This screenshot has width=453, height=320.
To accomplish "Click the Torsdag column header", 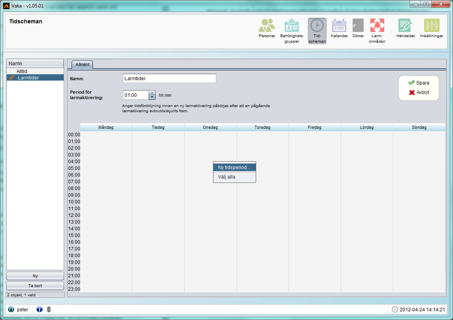I will pyautogui.click(x=262, y=127).
